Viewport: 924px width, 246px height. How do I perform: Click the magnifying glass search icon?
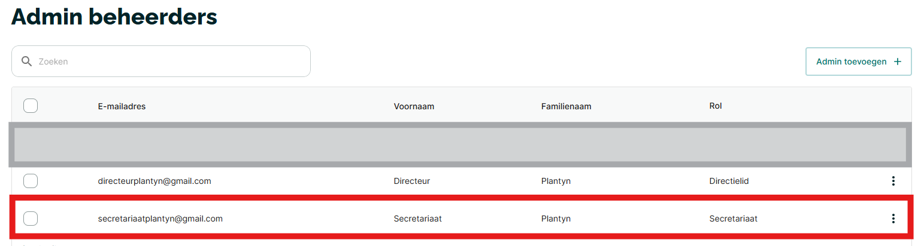tap(26, 61)
